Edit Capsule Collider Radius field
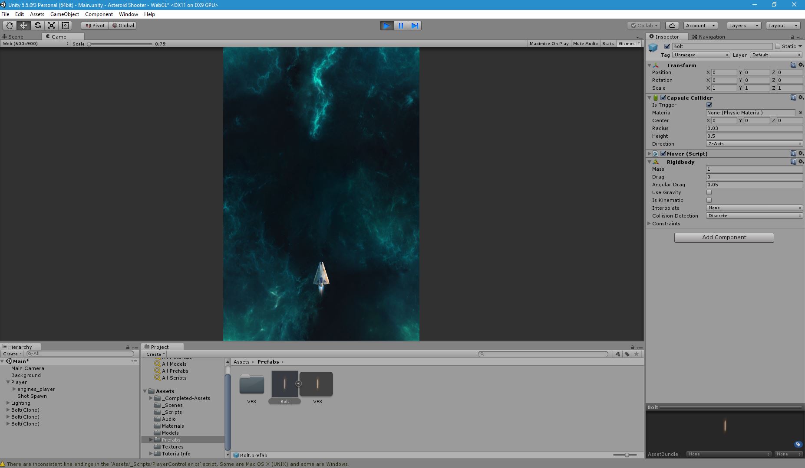This screenshot has height=468, width=805. [754, 128]
